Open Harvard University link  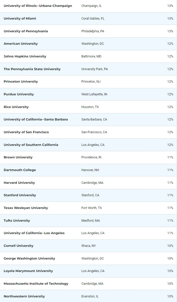pos(19,183)
